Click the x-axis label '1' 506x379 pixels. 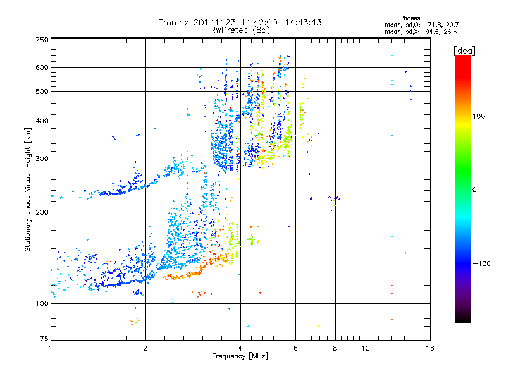tap(51, 348)
